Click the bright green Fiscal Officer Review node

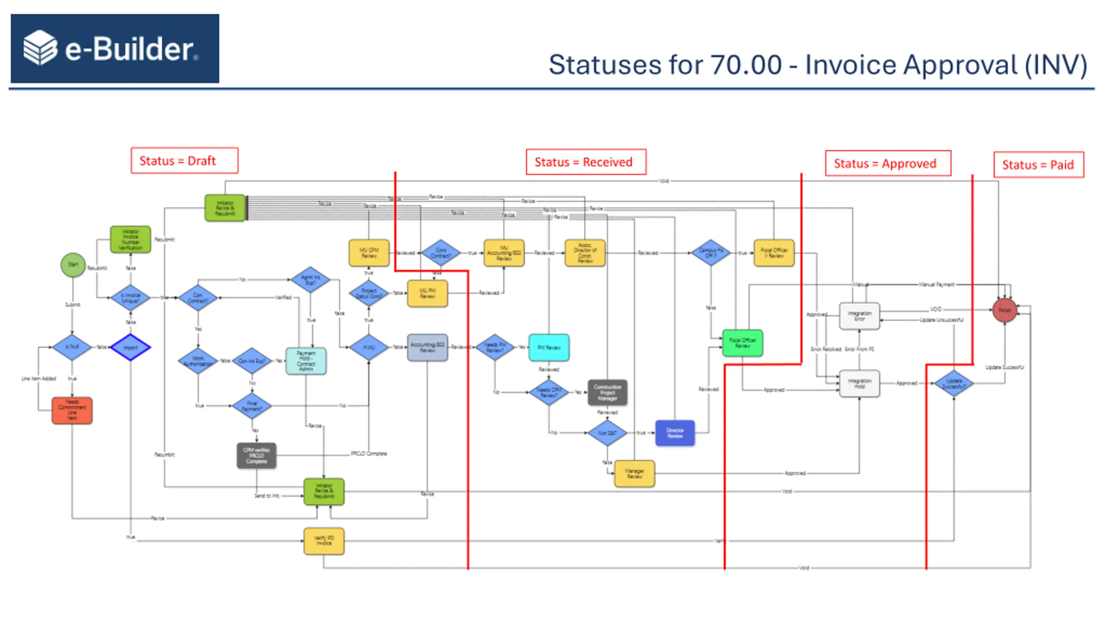pyautogui.click(x=742, y=343)
